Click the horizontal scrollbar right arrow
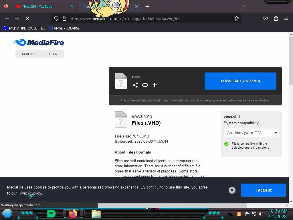 coord(287,205)
